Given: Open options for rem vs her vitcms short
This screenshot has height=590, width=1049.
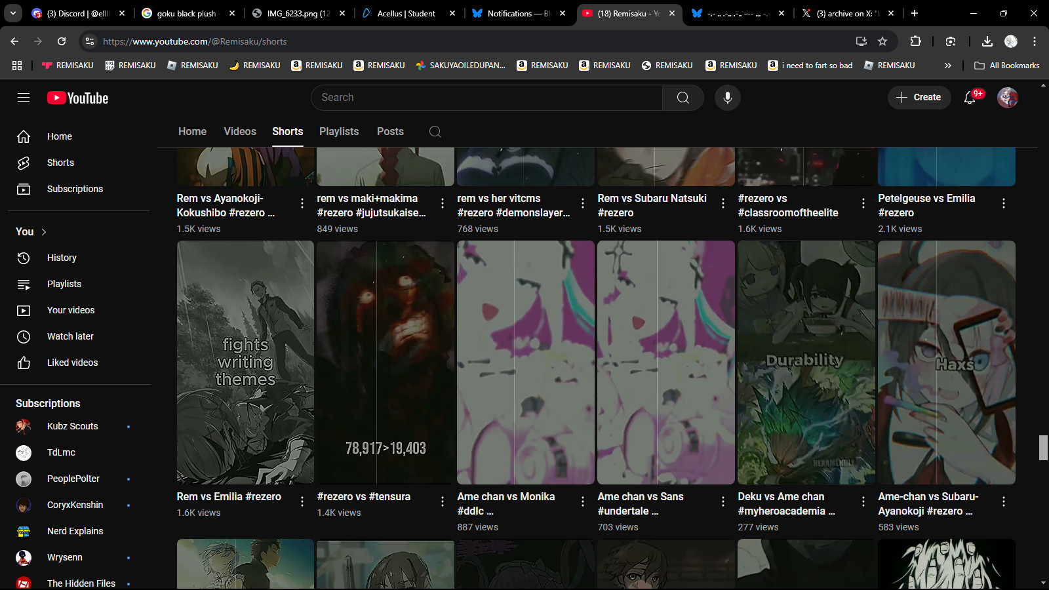Looking at the screenshot, I should pyautogui.click(x=583, y=203).
